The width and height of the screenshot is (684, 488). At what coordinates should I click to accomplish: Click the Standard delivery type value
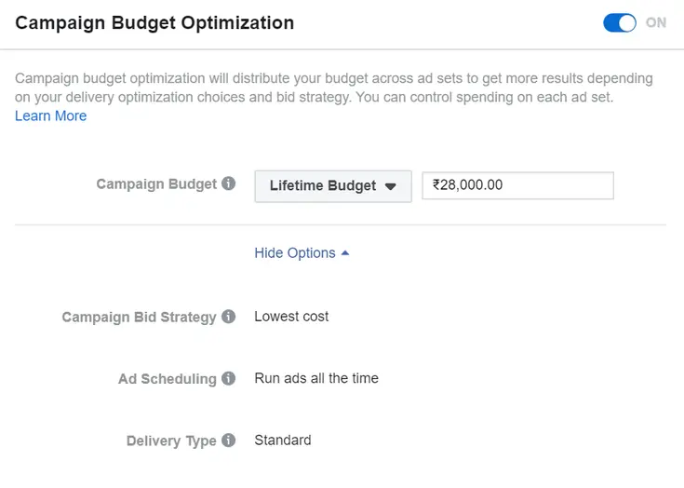tap(283, 441)
